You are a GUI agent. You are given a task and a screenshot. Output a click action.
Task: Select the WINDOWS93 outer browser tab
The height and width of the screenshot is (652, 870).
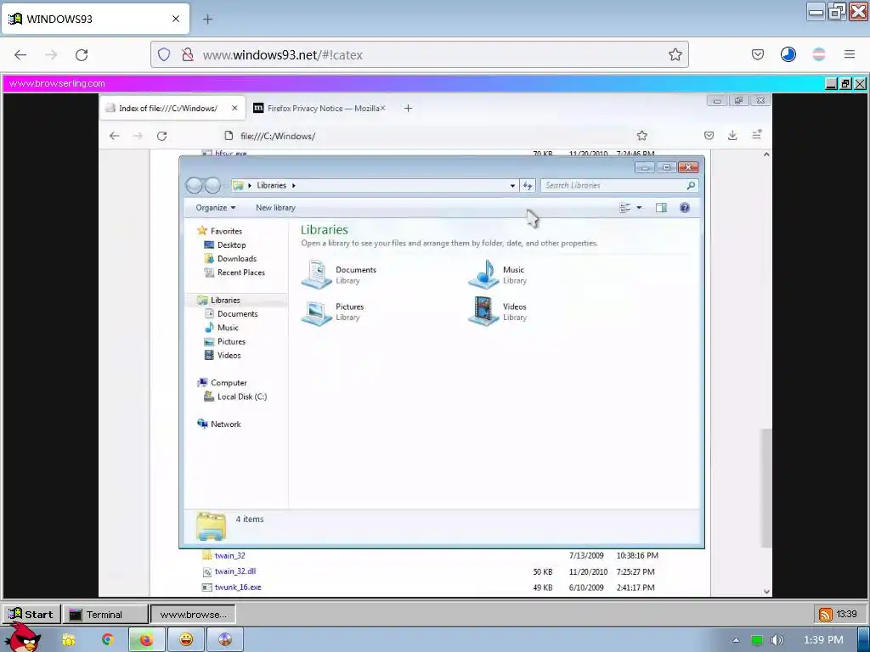[x=95, y=19]
